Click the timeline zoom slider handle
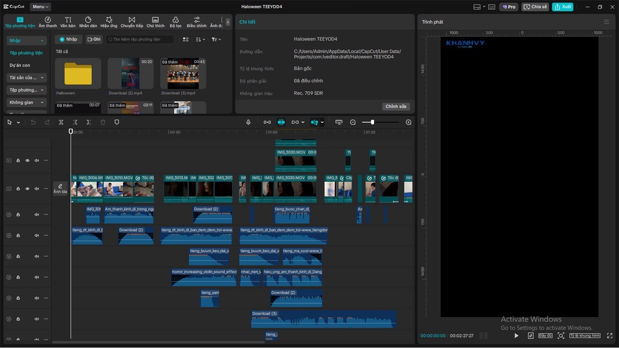Screen dimensions: 619x348 373,122
